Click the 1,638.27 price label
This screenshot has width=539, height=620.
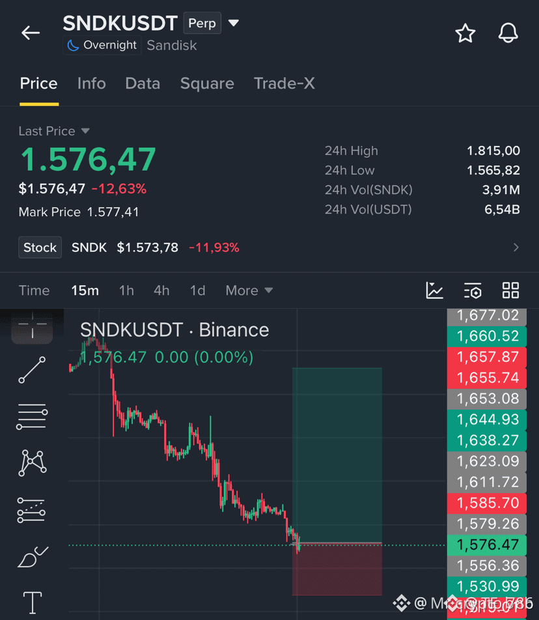tap(487, 440)
